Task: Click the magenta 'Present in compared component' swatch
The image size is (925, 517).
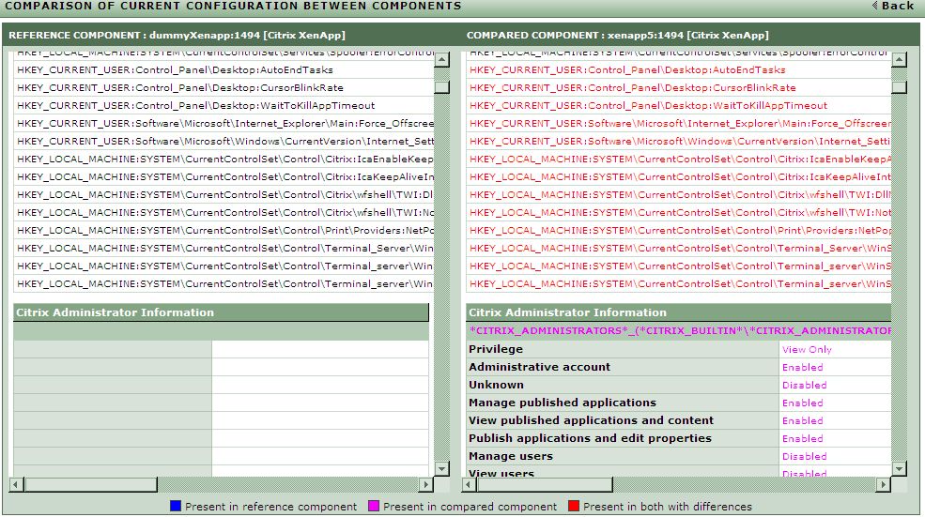Action: point(374,506)
